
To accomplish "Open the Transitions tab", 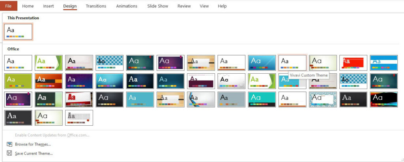I will [x=96, y=6].
